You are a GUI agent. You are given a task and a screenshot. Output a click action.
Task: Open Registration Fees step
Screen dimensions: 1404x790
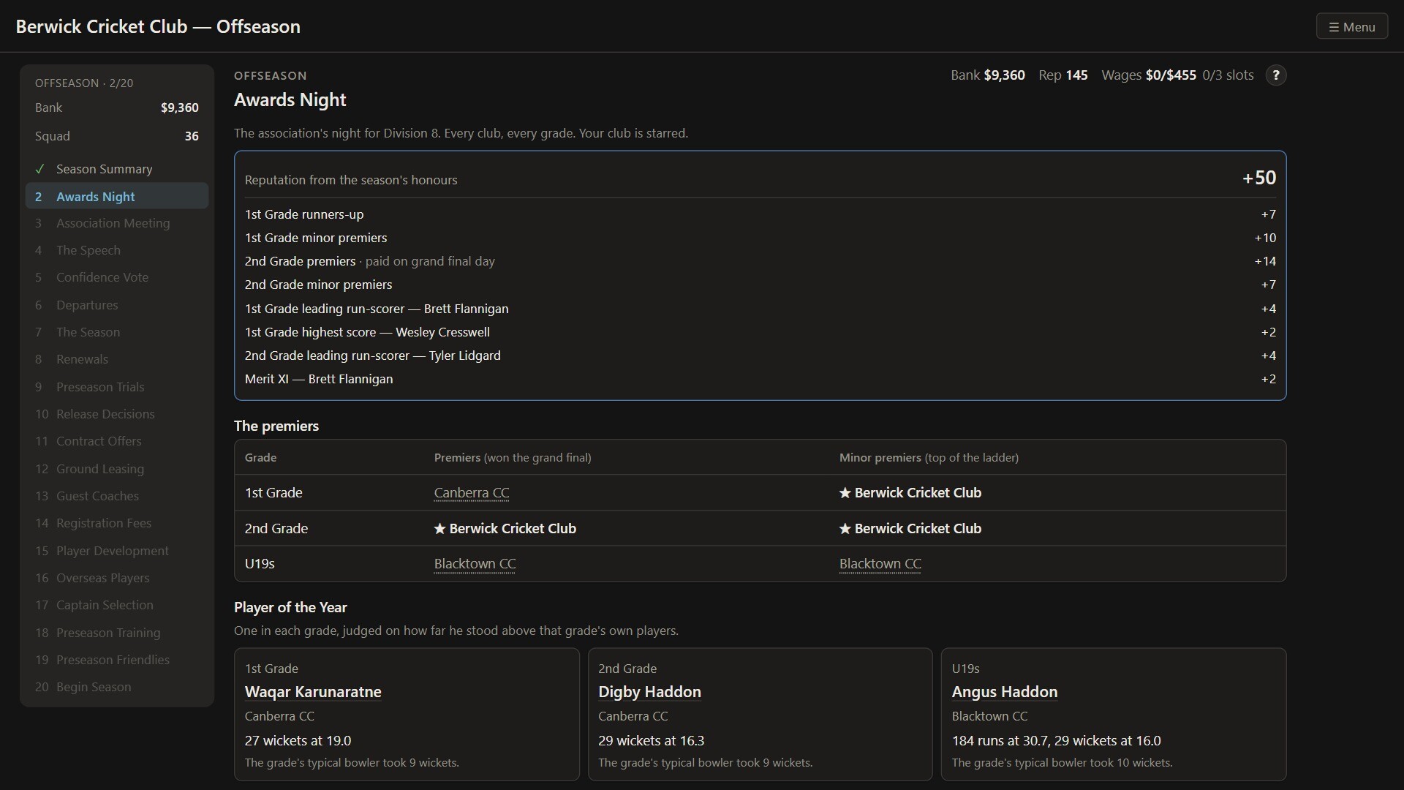tap(117, 523)
